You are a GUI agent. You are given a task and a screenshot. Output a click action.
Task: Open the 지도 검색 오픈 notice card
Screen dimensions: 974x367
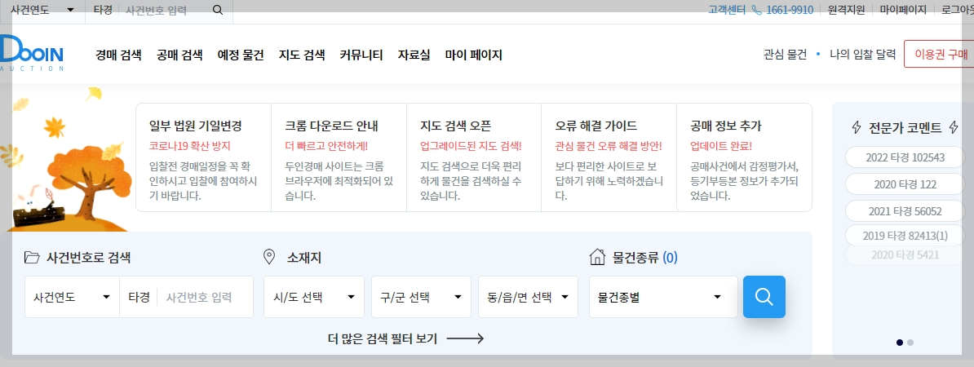[x=474, y=157]
